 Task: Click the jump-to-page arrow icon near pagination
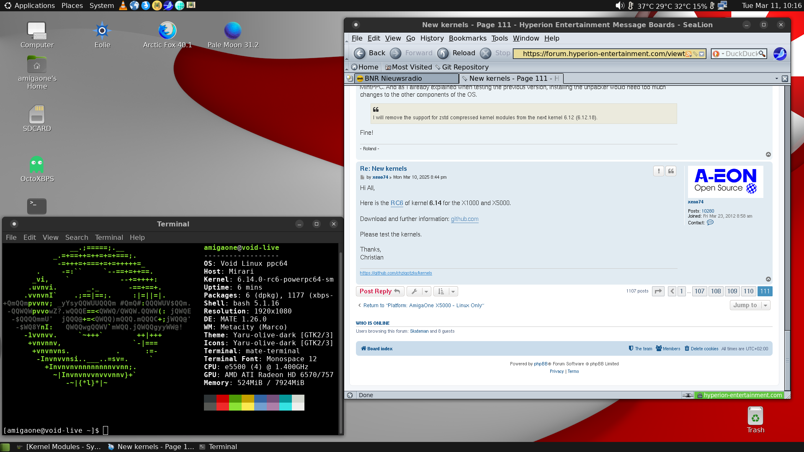tap(658, 291)
